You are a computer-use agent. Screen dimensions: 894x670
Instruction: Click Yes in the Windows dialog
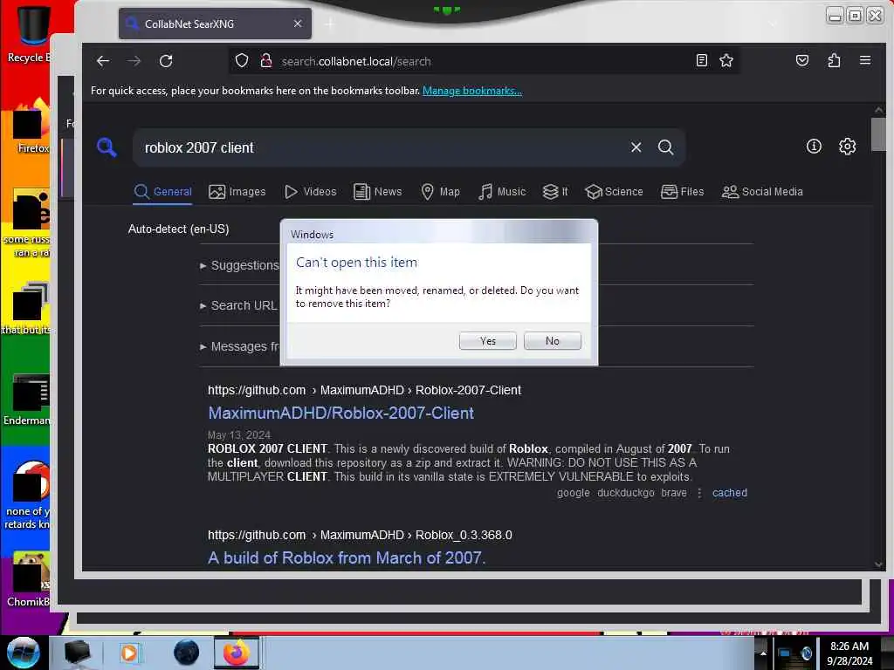(x=487, y=341)
